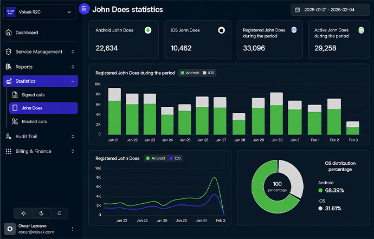The height and width of the screenshot is (239, 374).
Task: Expand the Billing & Finance menu
Action: [x=73, y=151]
